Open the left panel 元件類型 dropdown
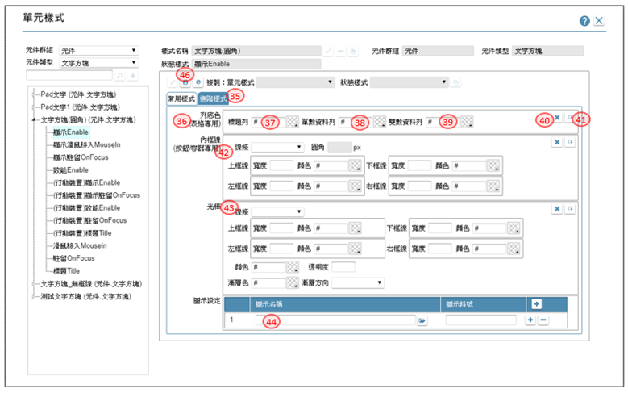 (99, 63)
